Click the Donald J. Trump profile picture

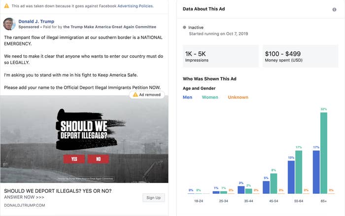(9, 24)
